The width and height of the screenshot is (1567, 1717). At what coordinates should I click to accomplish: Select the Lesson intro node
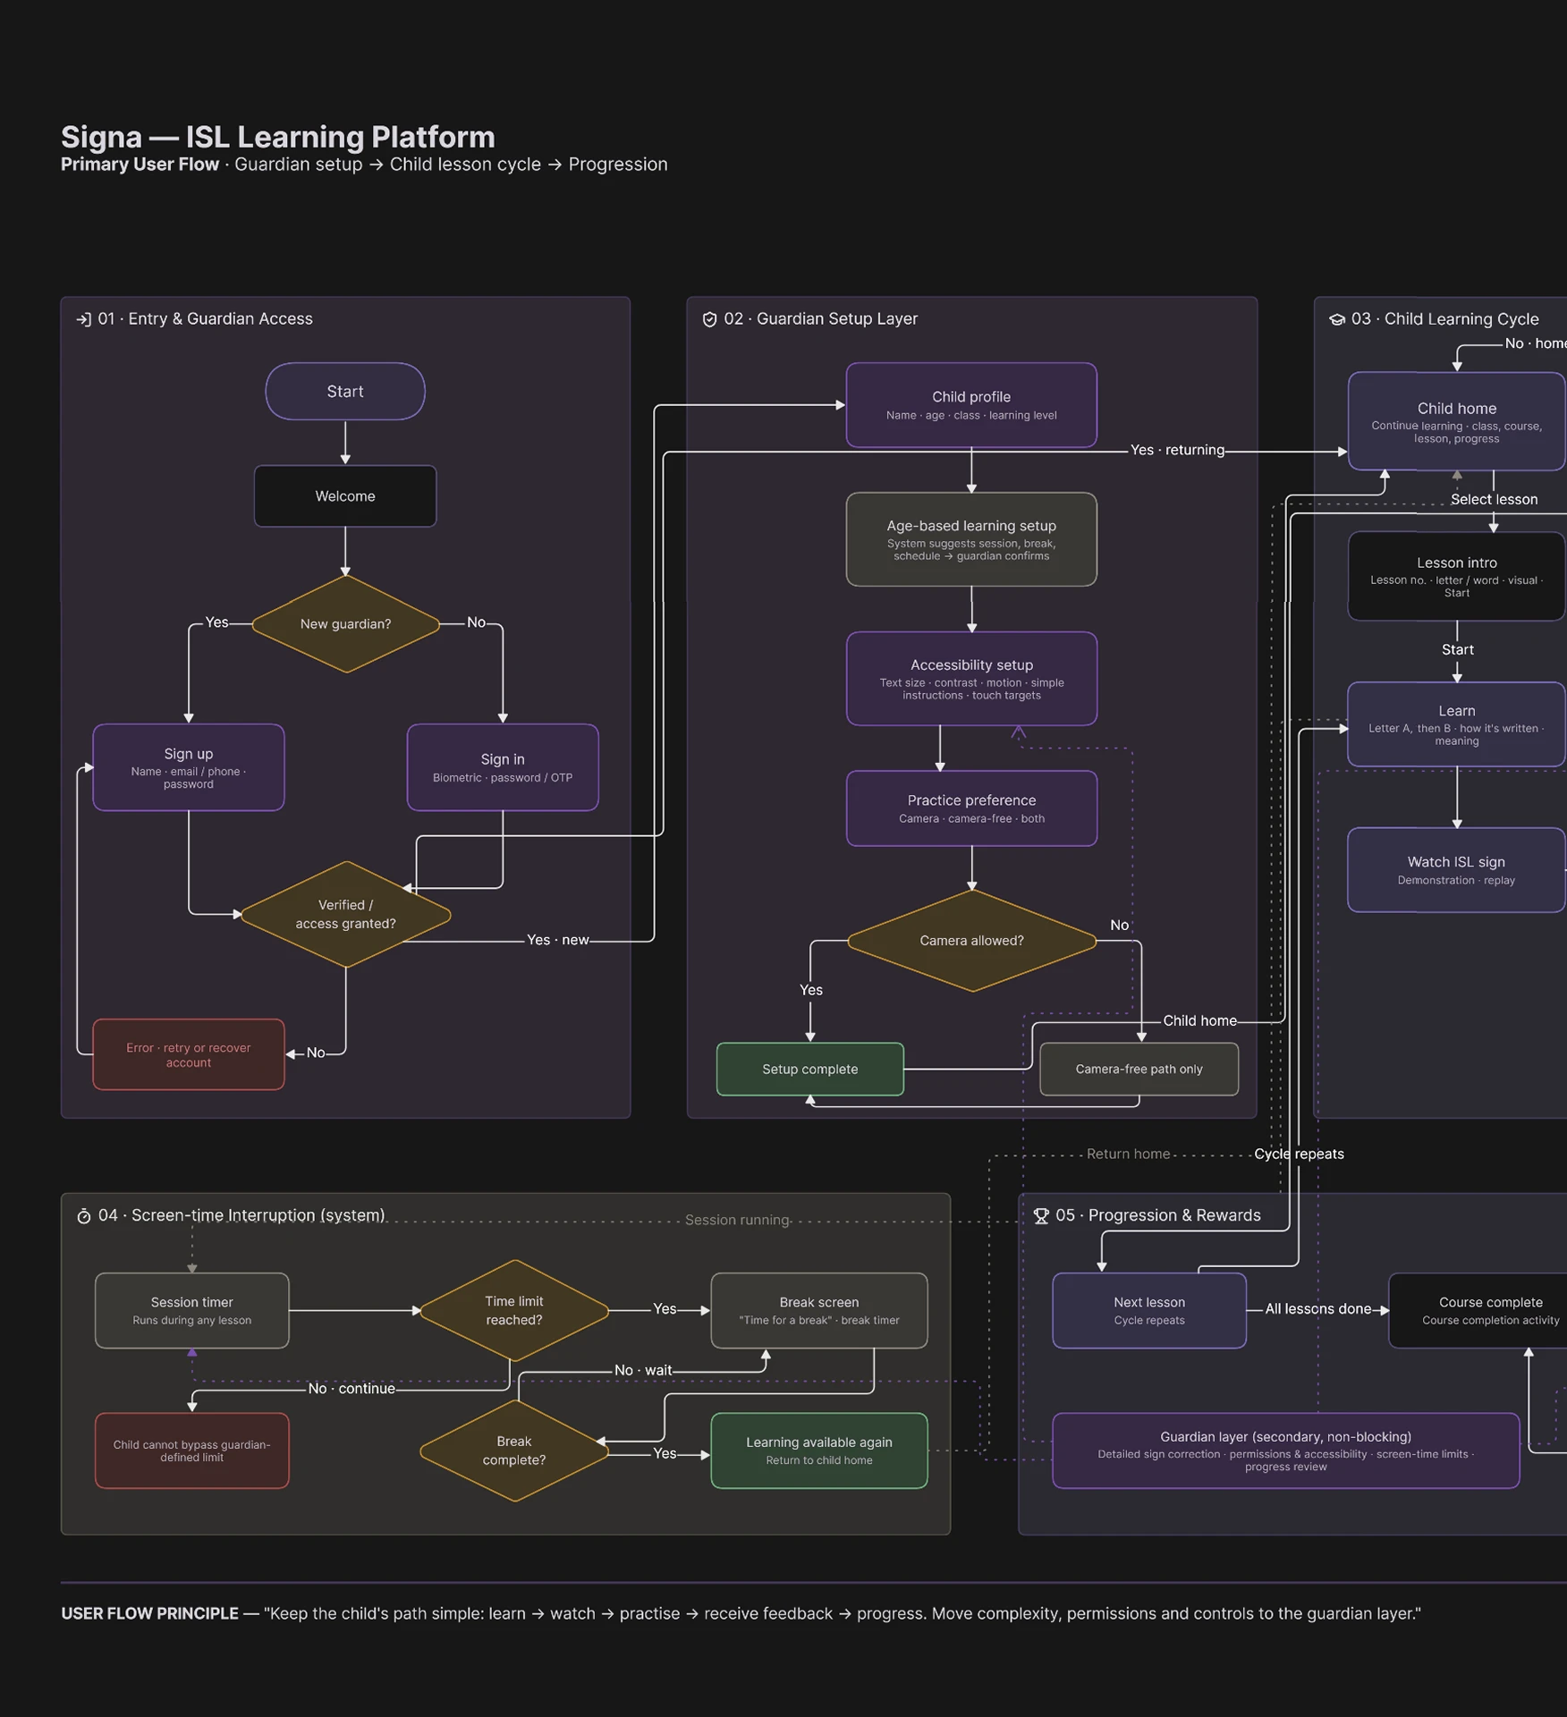[1457, 577]
